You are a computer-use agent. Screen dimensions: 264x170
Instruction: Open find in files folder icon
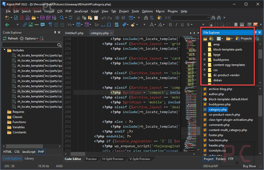160,18
